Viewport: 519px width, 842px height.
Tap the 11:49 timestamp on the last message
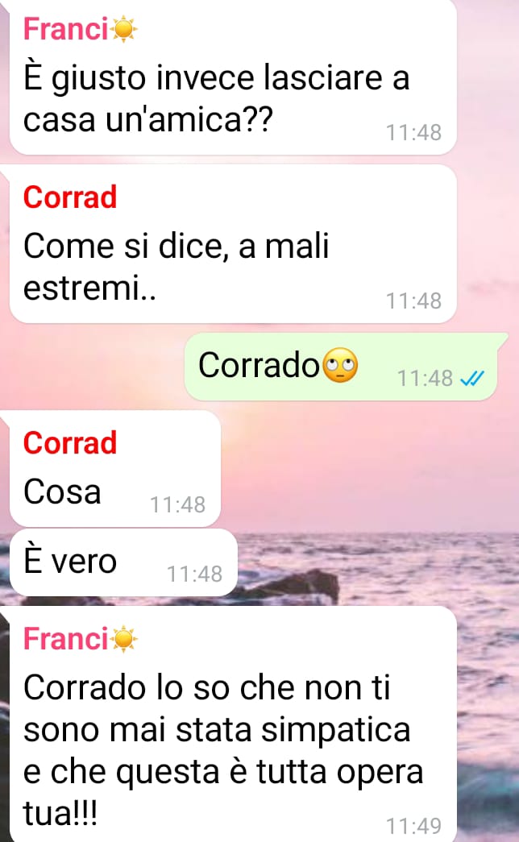pyautogui.click(x=413, y=825)
